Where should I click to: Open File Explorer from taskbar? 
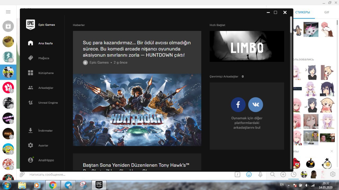coord(22,185)
